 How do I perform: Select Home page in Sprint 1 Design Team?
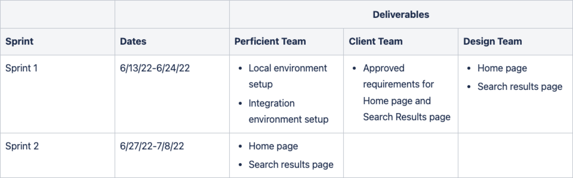[502, 68]
